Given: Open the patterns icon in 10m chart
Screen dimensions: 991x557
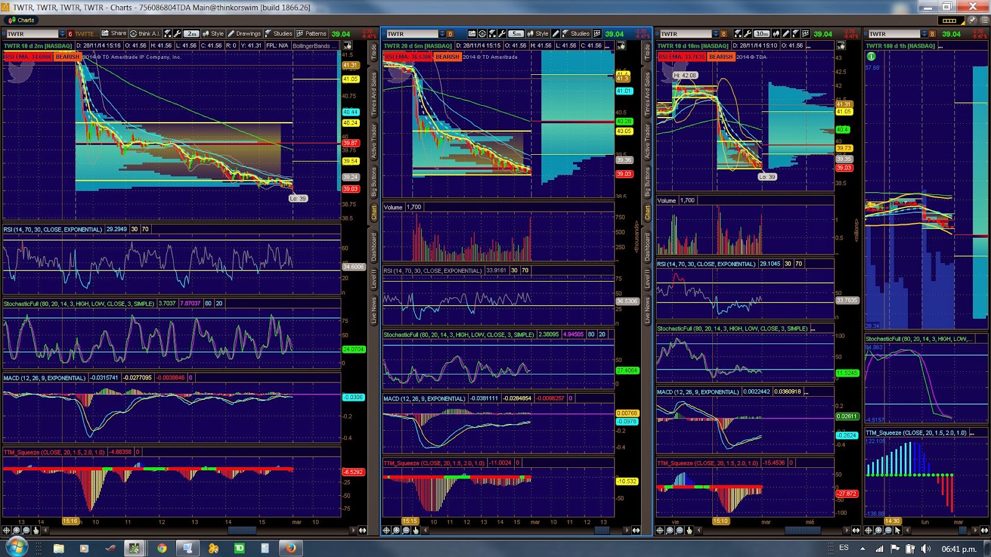Looking at the screenshot, I should (x=805, y=33).
